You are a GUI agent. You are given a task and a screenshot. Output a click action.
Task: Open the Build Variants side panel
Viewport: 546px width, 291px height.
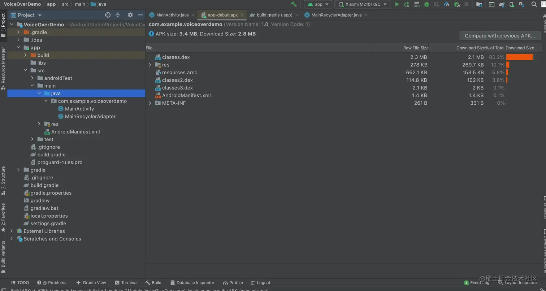click(x=3, y=257)
